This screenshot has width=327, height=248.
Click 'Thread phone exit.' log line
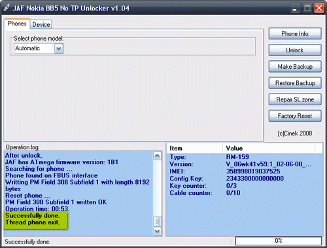[x=33, y=222]
